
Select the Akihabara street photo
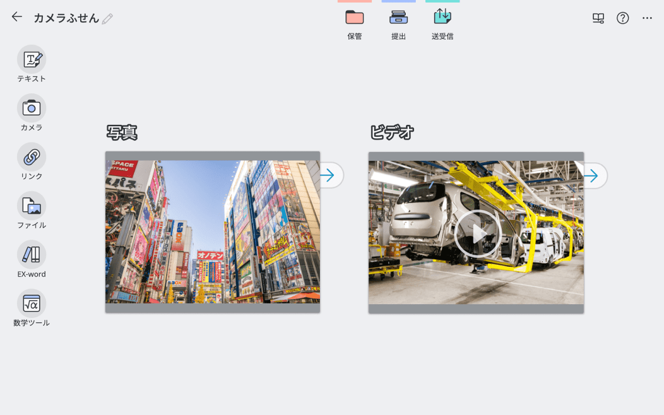click(213, 230)
